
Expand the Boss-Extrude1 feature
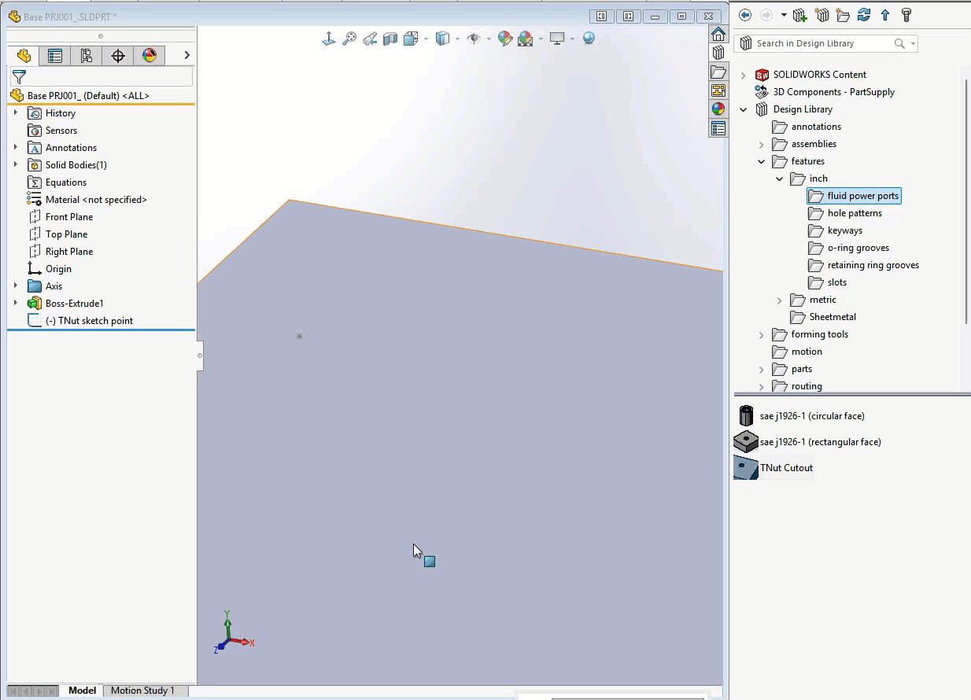point(16,303)
